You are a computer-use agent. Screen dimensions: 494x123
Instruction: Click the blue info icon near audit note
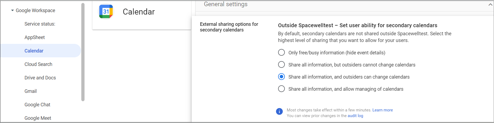click(279, 111)
